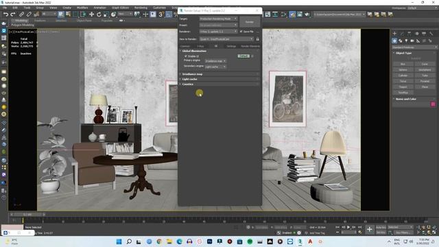
Task: Select the Select and Link tool
Action: 21,14
